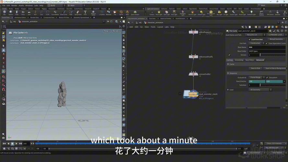Click the Reload Geometry button
The width and height of the screenshot is (288, 162).
pyautogui.click(x=276, y=39)
